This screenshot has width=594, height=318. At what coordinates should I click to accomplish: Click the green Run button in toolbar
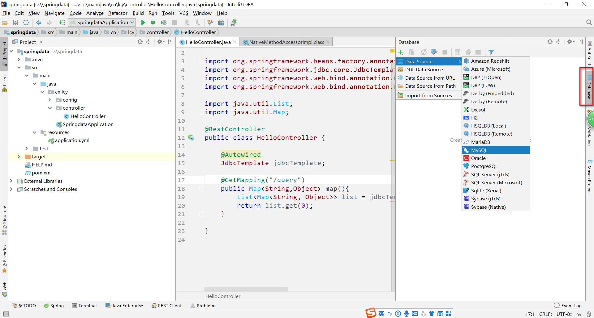click(143, 23)
